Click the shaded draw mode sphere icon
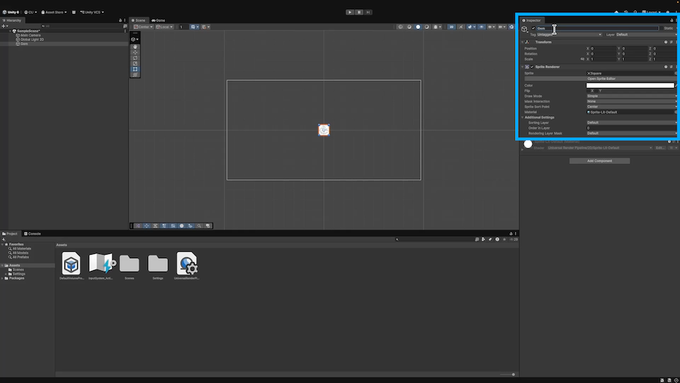This screenshot has width=680, height=383. [418, 27]
